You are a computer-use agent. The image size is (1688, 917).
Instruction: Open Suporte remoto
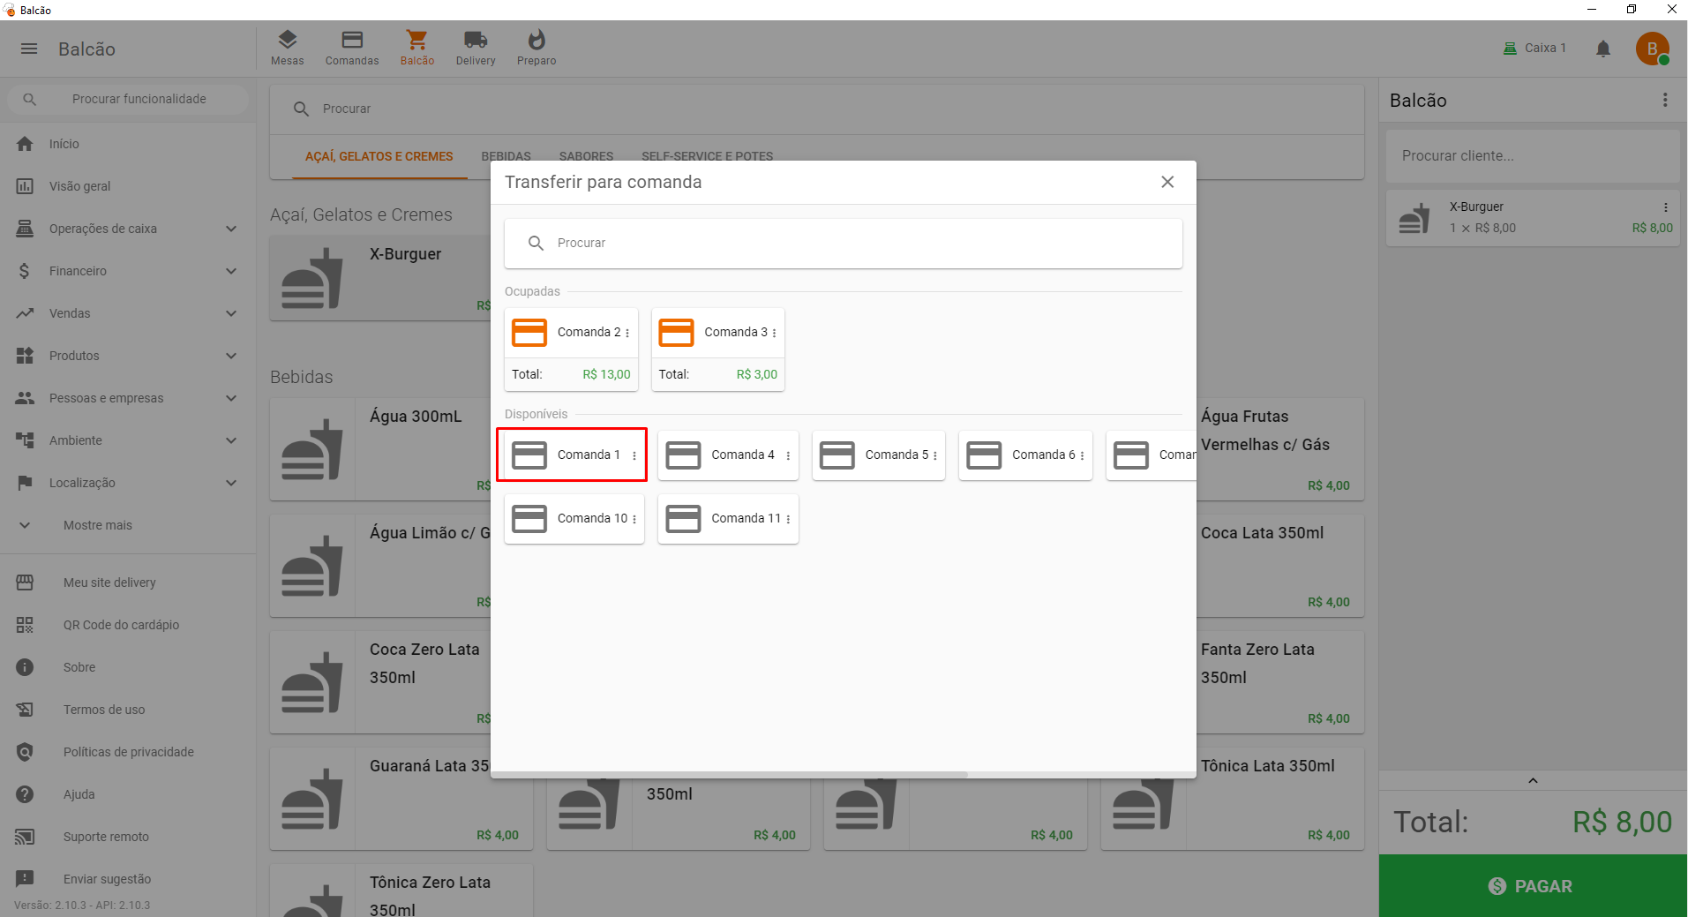[x=128, y=837]
